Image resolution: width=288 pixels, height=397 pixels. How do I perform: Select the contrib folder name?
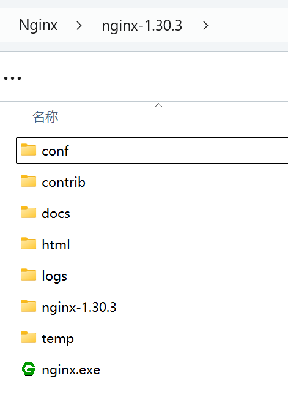(64, 182)
